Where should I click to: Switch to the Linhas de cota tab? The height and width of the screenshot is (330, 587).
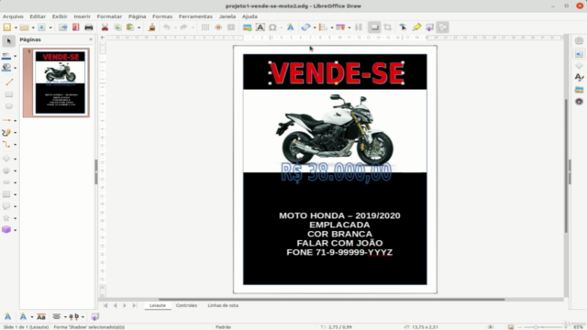pos(223,305)
